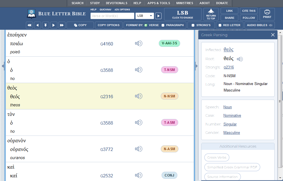The image size is (283, 181).
Task: Open Strong's G4160 link
Action: point(107,44)
